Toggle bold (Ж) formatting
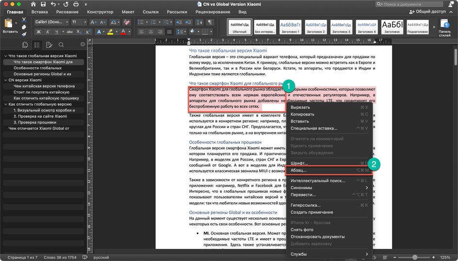 (38, 32)
